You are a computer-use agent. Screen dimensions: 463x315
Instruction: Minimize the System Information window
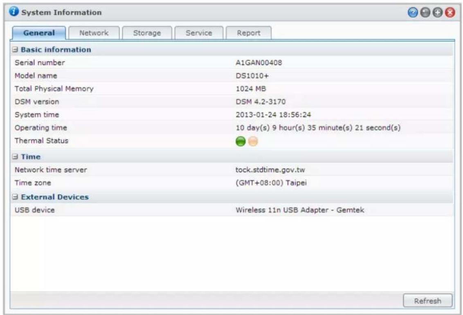click(x=425, y=12)
